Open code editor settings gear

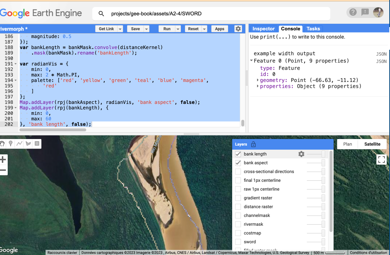click(x=238, y=29)
